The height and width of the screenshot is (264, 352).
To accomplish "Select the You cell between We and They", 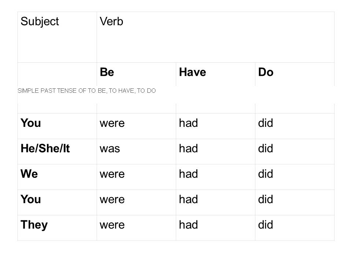I will [31, 199].
